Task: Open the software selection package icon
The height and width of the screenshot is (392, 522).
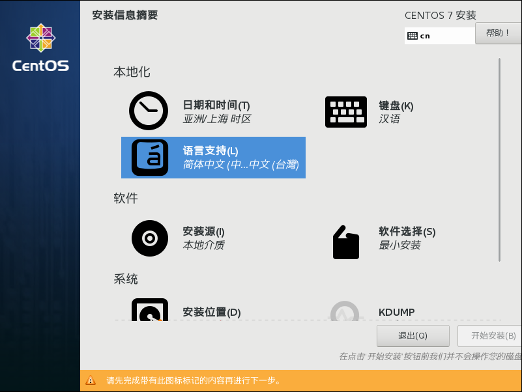Action: (x=346, y=242)
